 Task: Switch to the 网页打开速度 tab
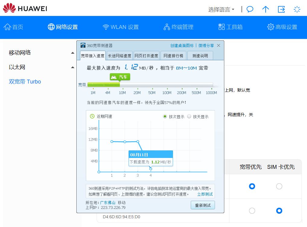(x=146, y=56)
